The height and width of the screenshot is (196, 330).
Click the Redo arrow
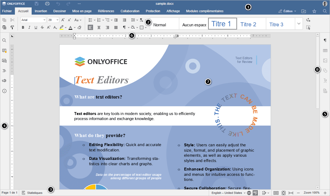pos(68,4)
